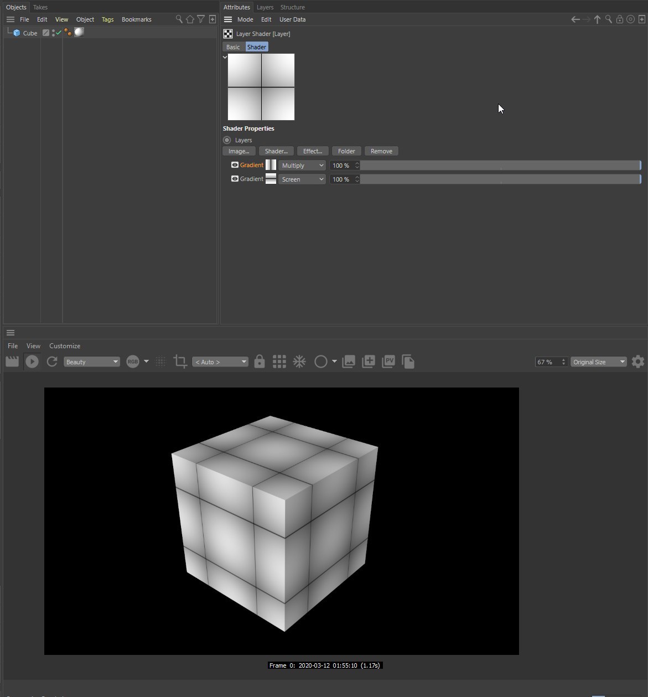Screen dimensions: 648x697
Task: Switch to the Takes tab
Action: pyautogui.click(x=40, y=7)
